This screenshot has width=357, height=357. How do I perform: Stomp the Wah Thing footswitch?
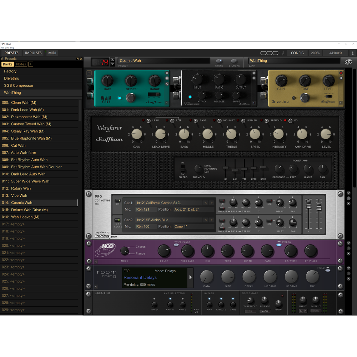pyautogui.click(x=131, y=98)
